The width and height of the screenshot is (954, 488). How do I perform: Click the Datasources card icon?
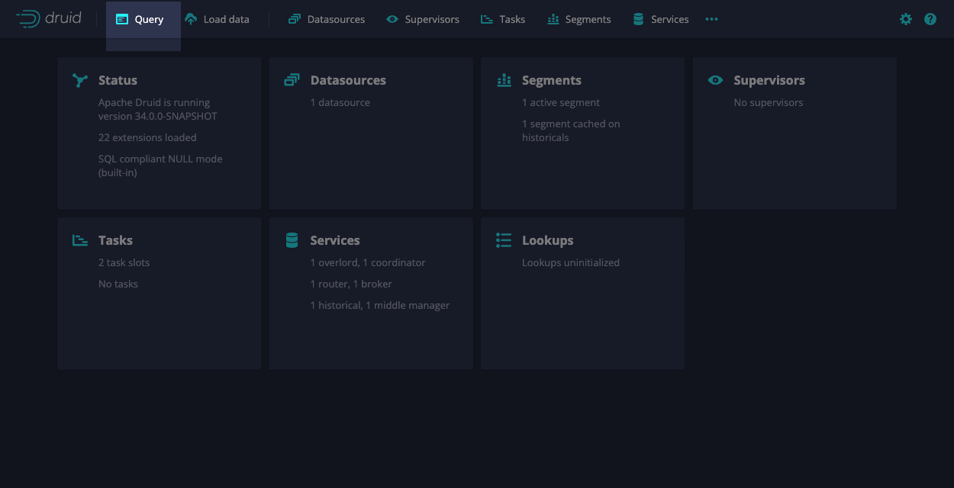coord(292,80)
